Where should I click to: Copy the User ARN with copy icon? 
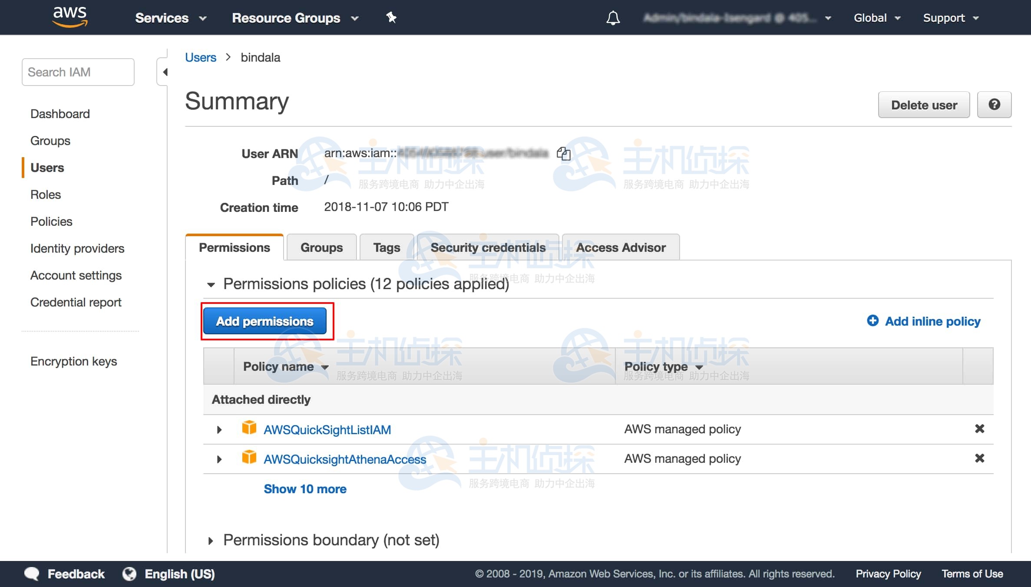tap(563, 153)
